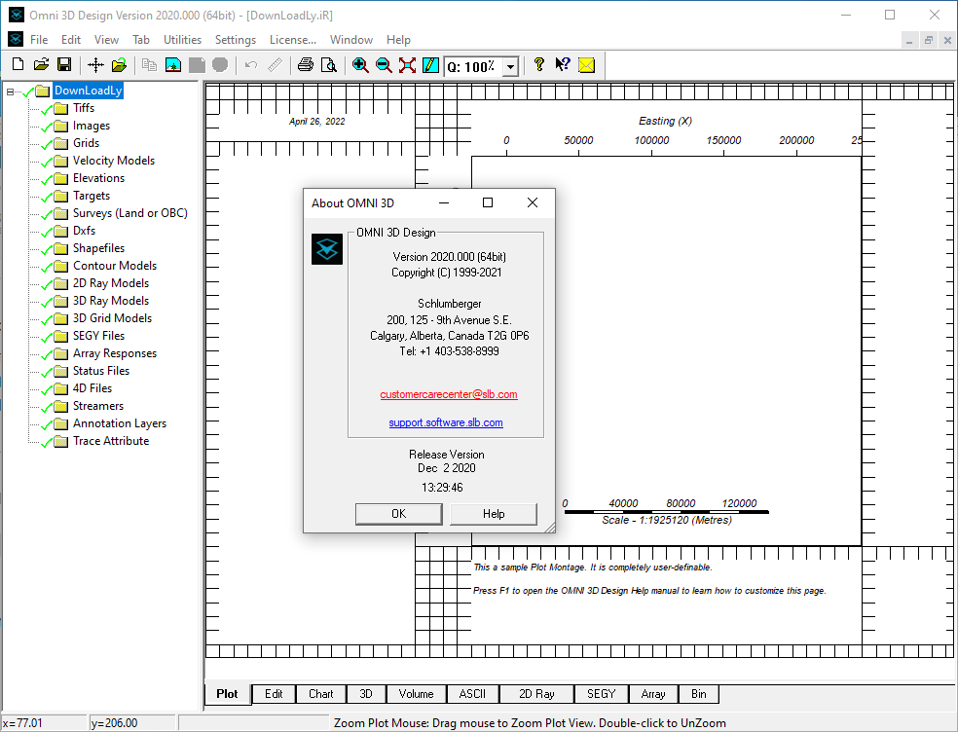Switch to the Edit tab
The width and height of the screenshot is (958, 732).
pyautogui.click(x=274, y=694)
